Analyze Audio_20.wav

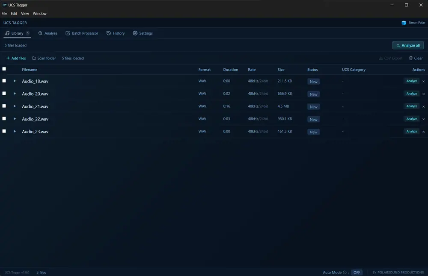[412, 94]
